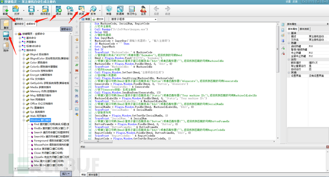Screen dimensions: 329x177
Task: Click the 会员 (Member) icon
Action: (x=144, y=10)
